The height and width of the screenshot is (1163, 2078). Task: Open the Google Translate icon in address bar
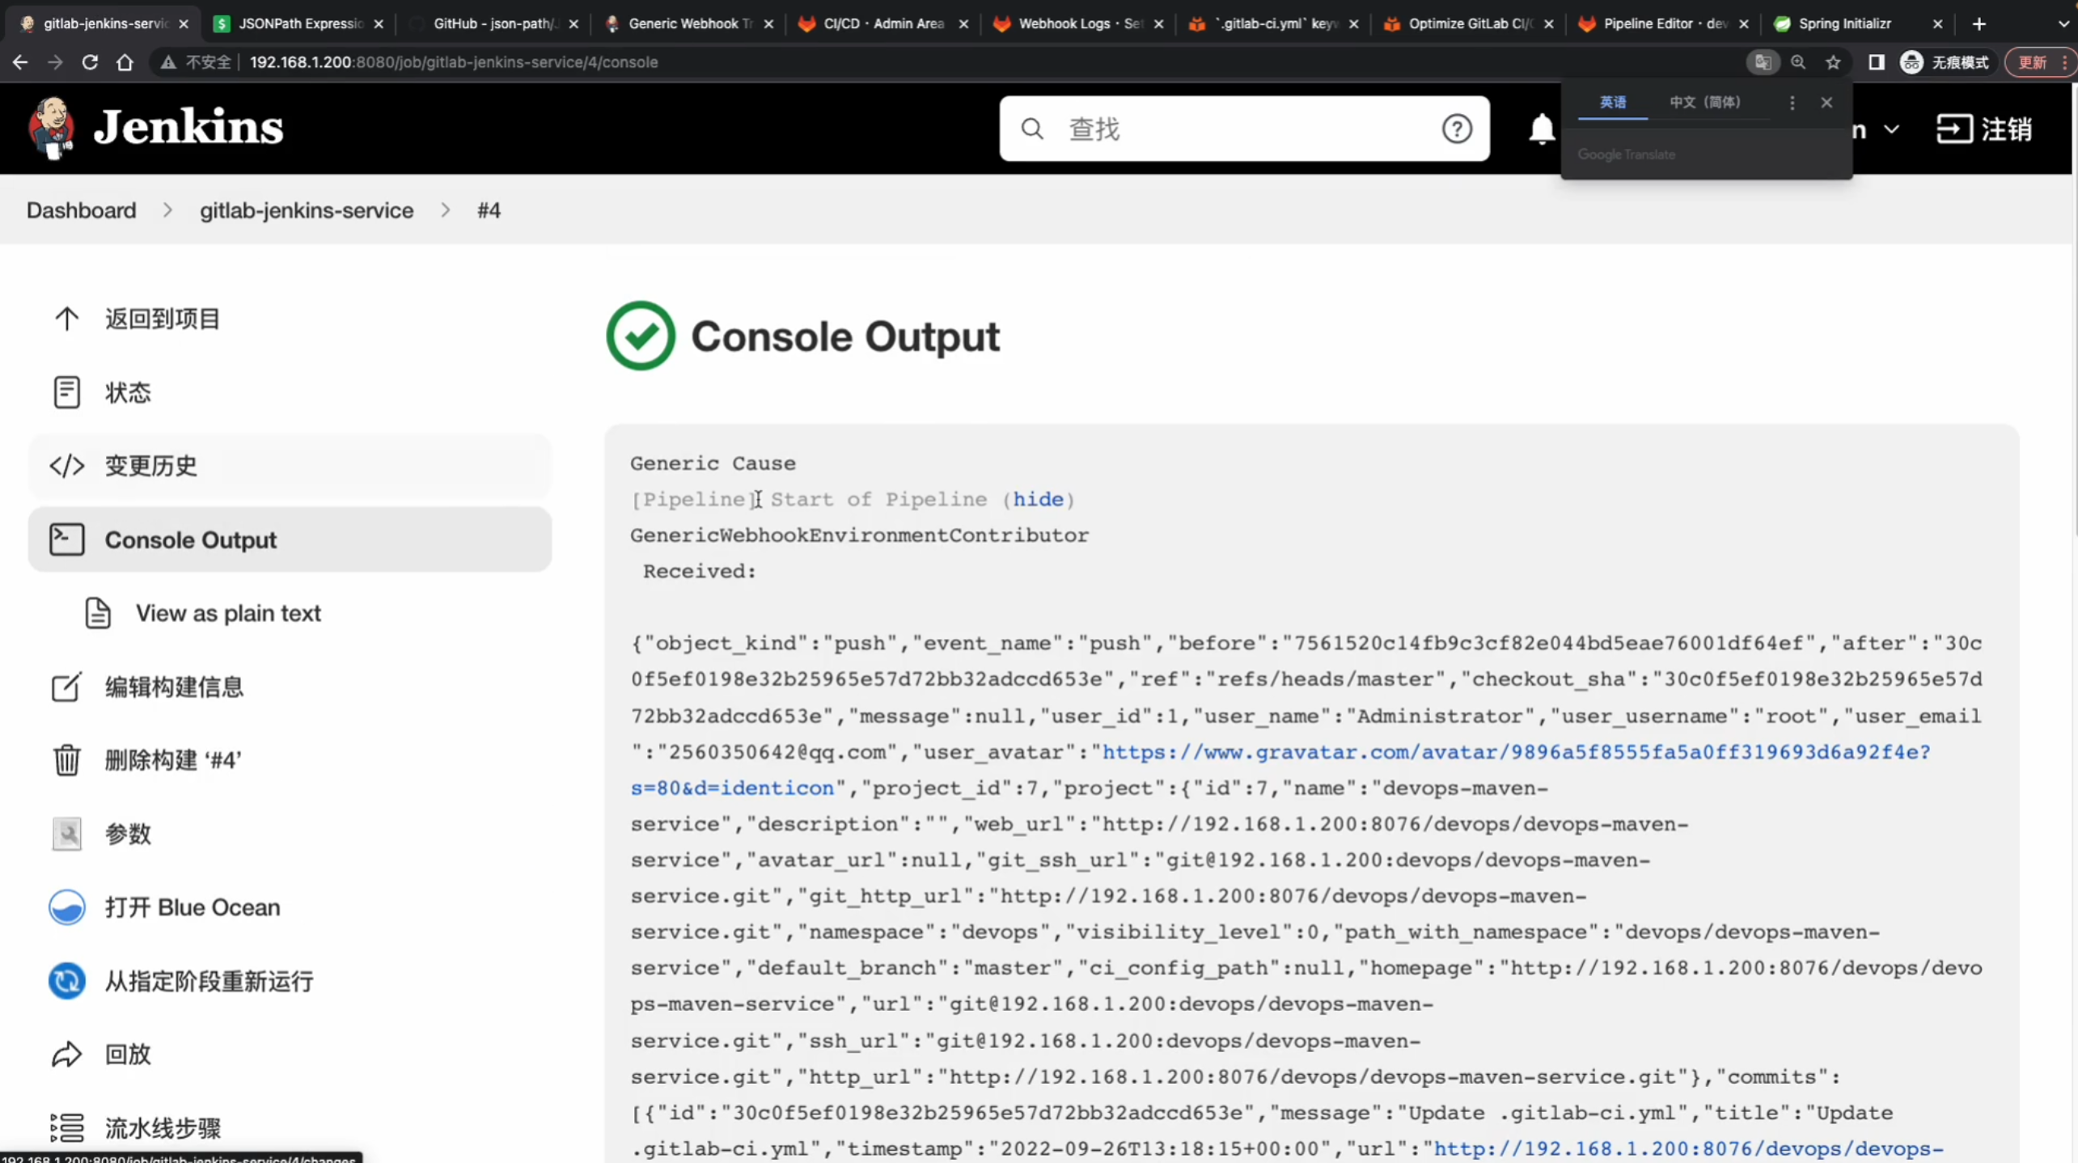pos(1763,62)
